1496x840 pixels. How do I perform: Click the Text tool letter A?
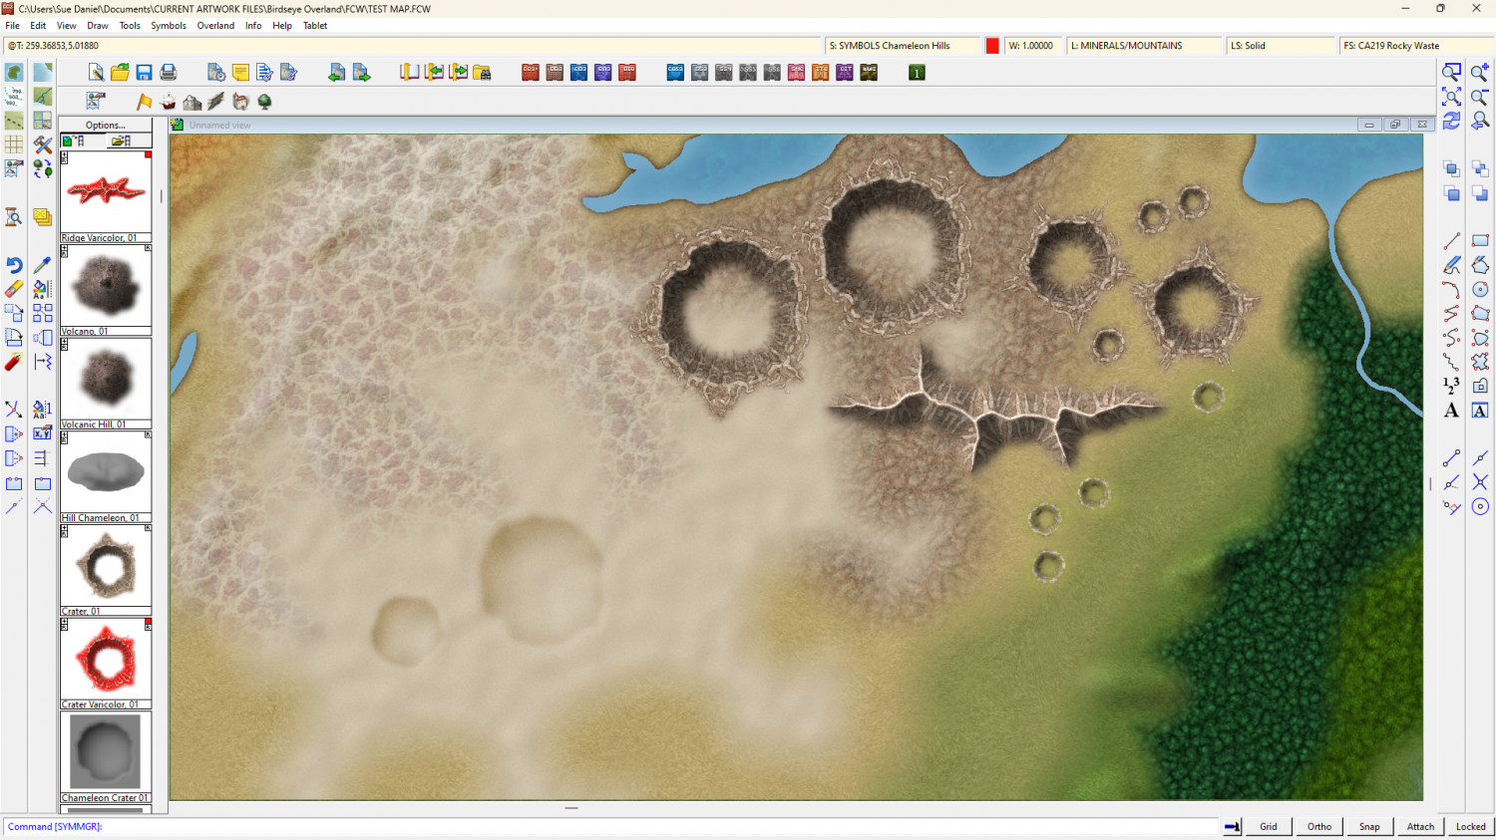1451,411
